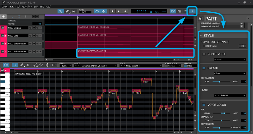Click the E button in PART header
Image resolution: width=253 pixels, height=134 pixels.
(x=248, y=19)
